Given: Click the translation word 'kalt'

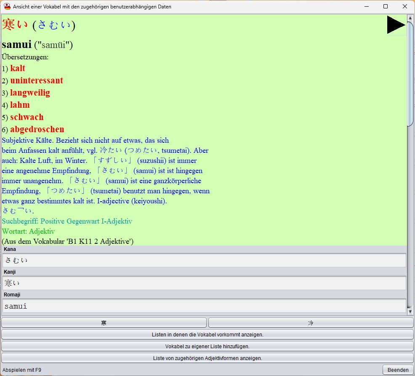Looking at the screenshot, I should [18, 68].
